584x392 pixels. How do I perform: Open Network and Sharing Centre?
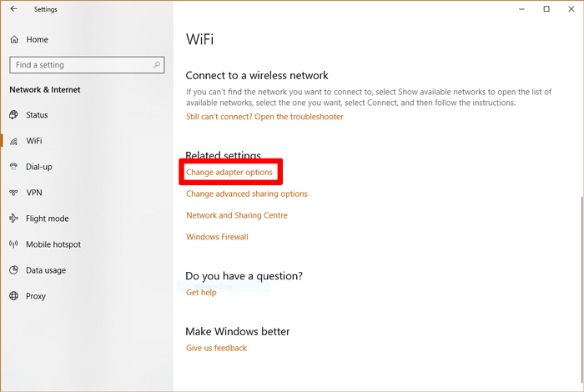click(237, 215)
